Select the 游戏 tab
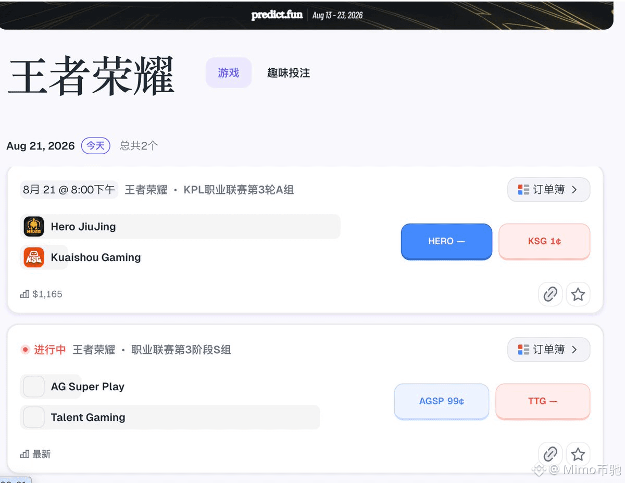 pos(228,73)
